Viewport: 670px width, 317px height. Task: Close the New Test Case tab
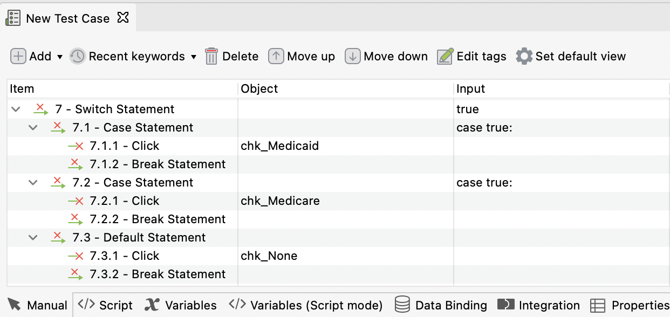pyautogui.click(x=123, y=18)
